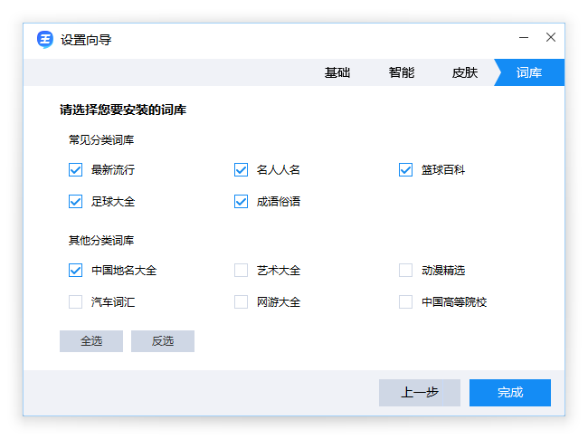Uncheck 中国地名大全 dictionary
This screenshot has width=588, height=439.
76,271
